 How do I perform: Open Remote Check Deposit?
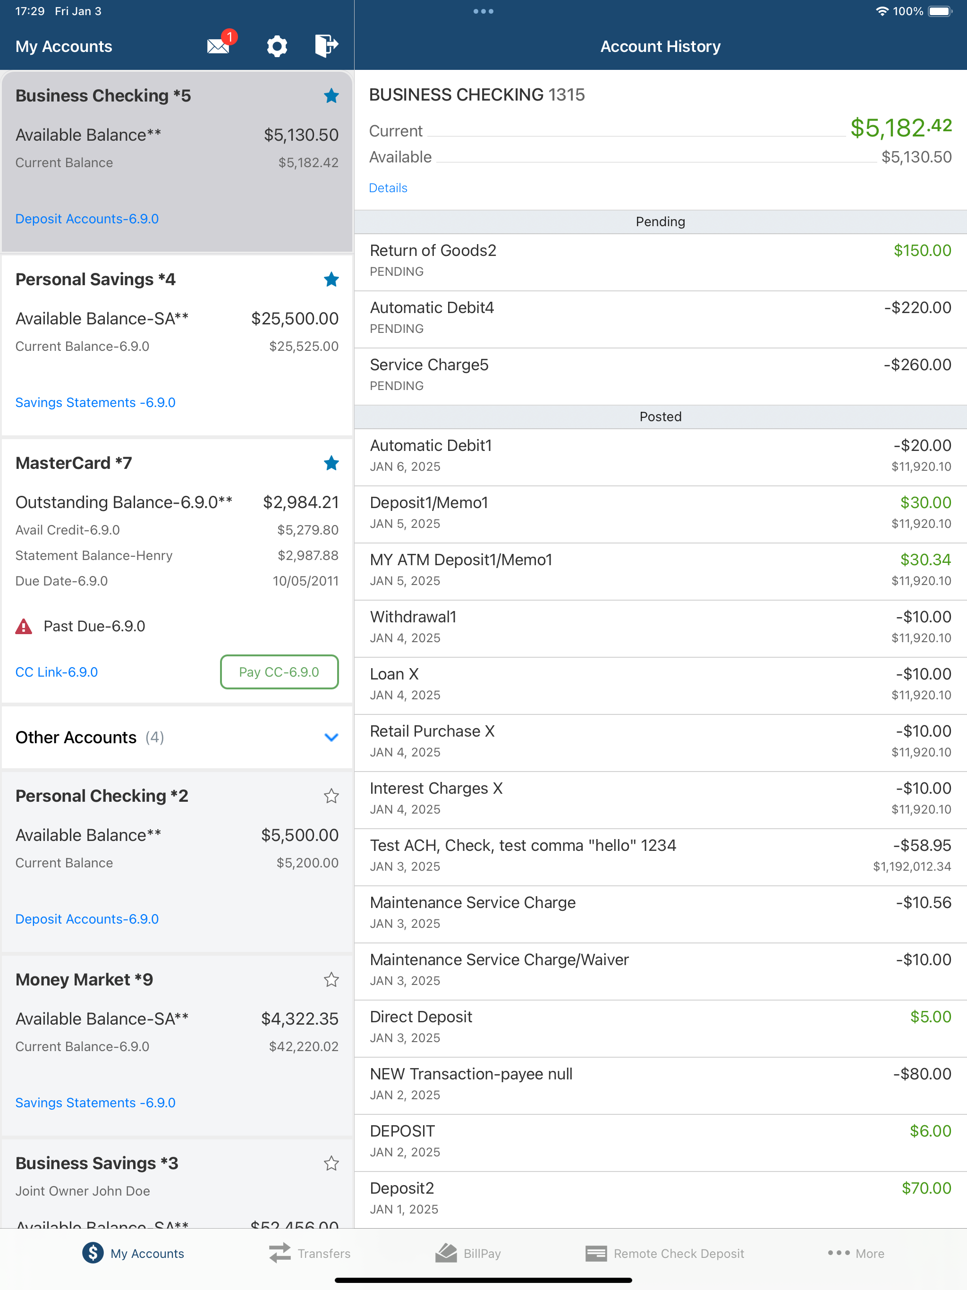click(x=665, y=1253)
